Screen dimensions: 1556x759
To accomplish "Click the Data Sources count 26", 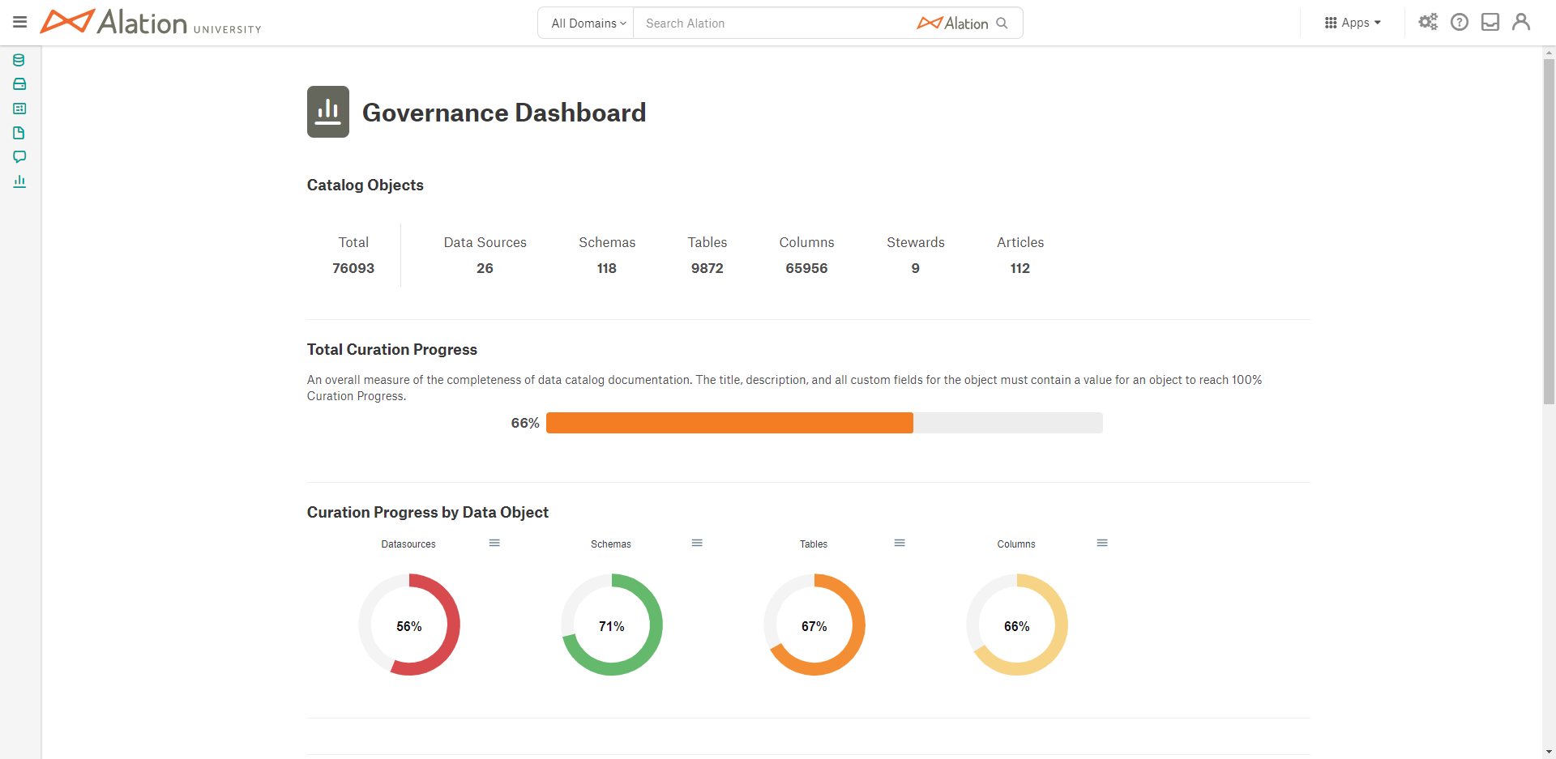I will [485, 268].
